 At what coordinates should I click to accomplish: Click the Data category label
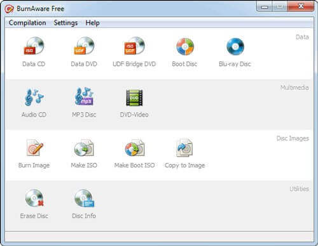tap(302, 37)
